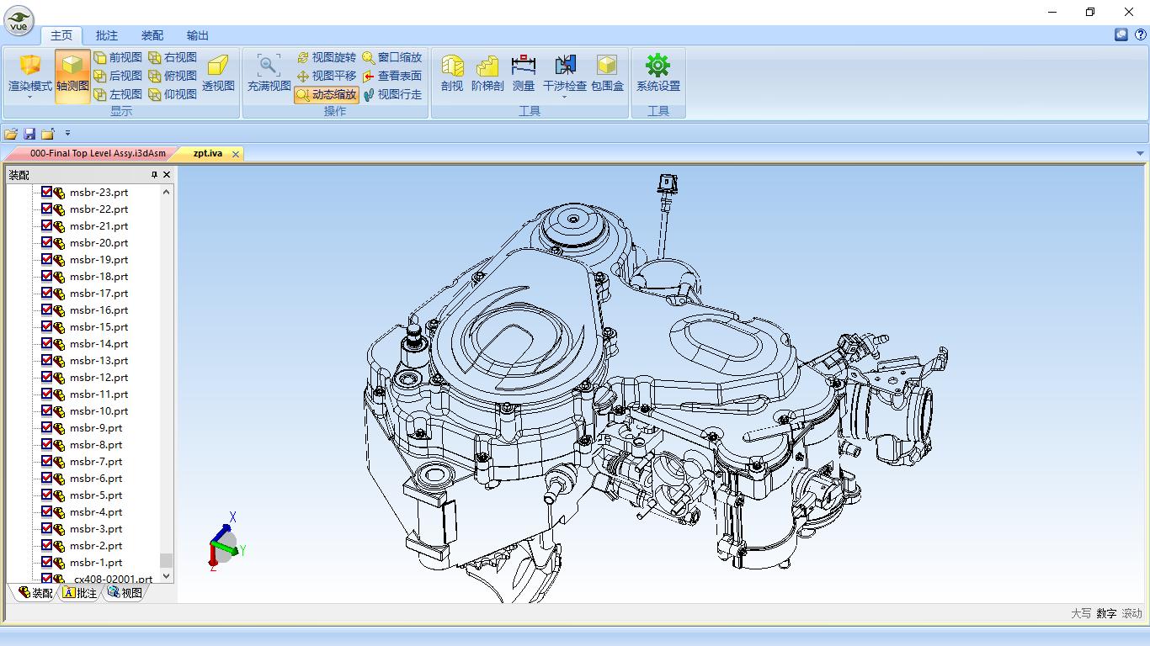This screenshot has width=1150, height=646.
Task: Toggle the 包围盒 bounding box tool
Action: tap(607, 74)
